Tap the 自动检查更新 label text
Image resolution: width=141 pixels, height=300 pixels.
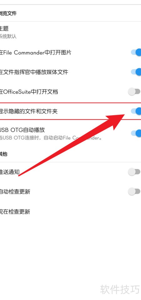[x=15, y=191]
